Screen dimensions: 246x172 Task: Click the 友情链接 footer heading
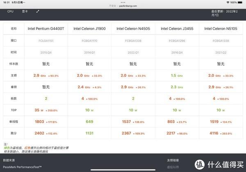tap(173, 160)
